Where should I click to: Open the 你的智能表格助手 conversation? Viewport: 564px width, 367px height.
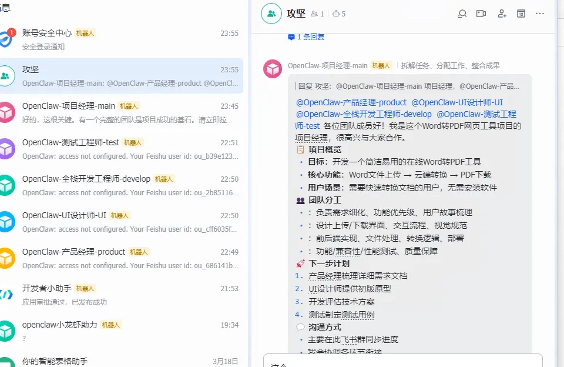coord(122,360)
